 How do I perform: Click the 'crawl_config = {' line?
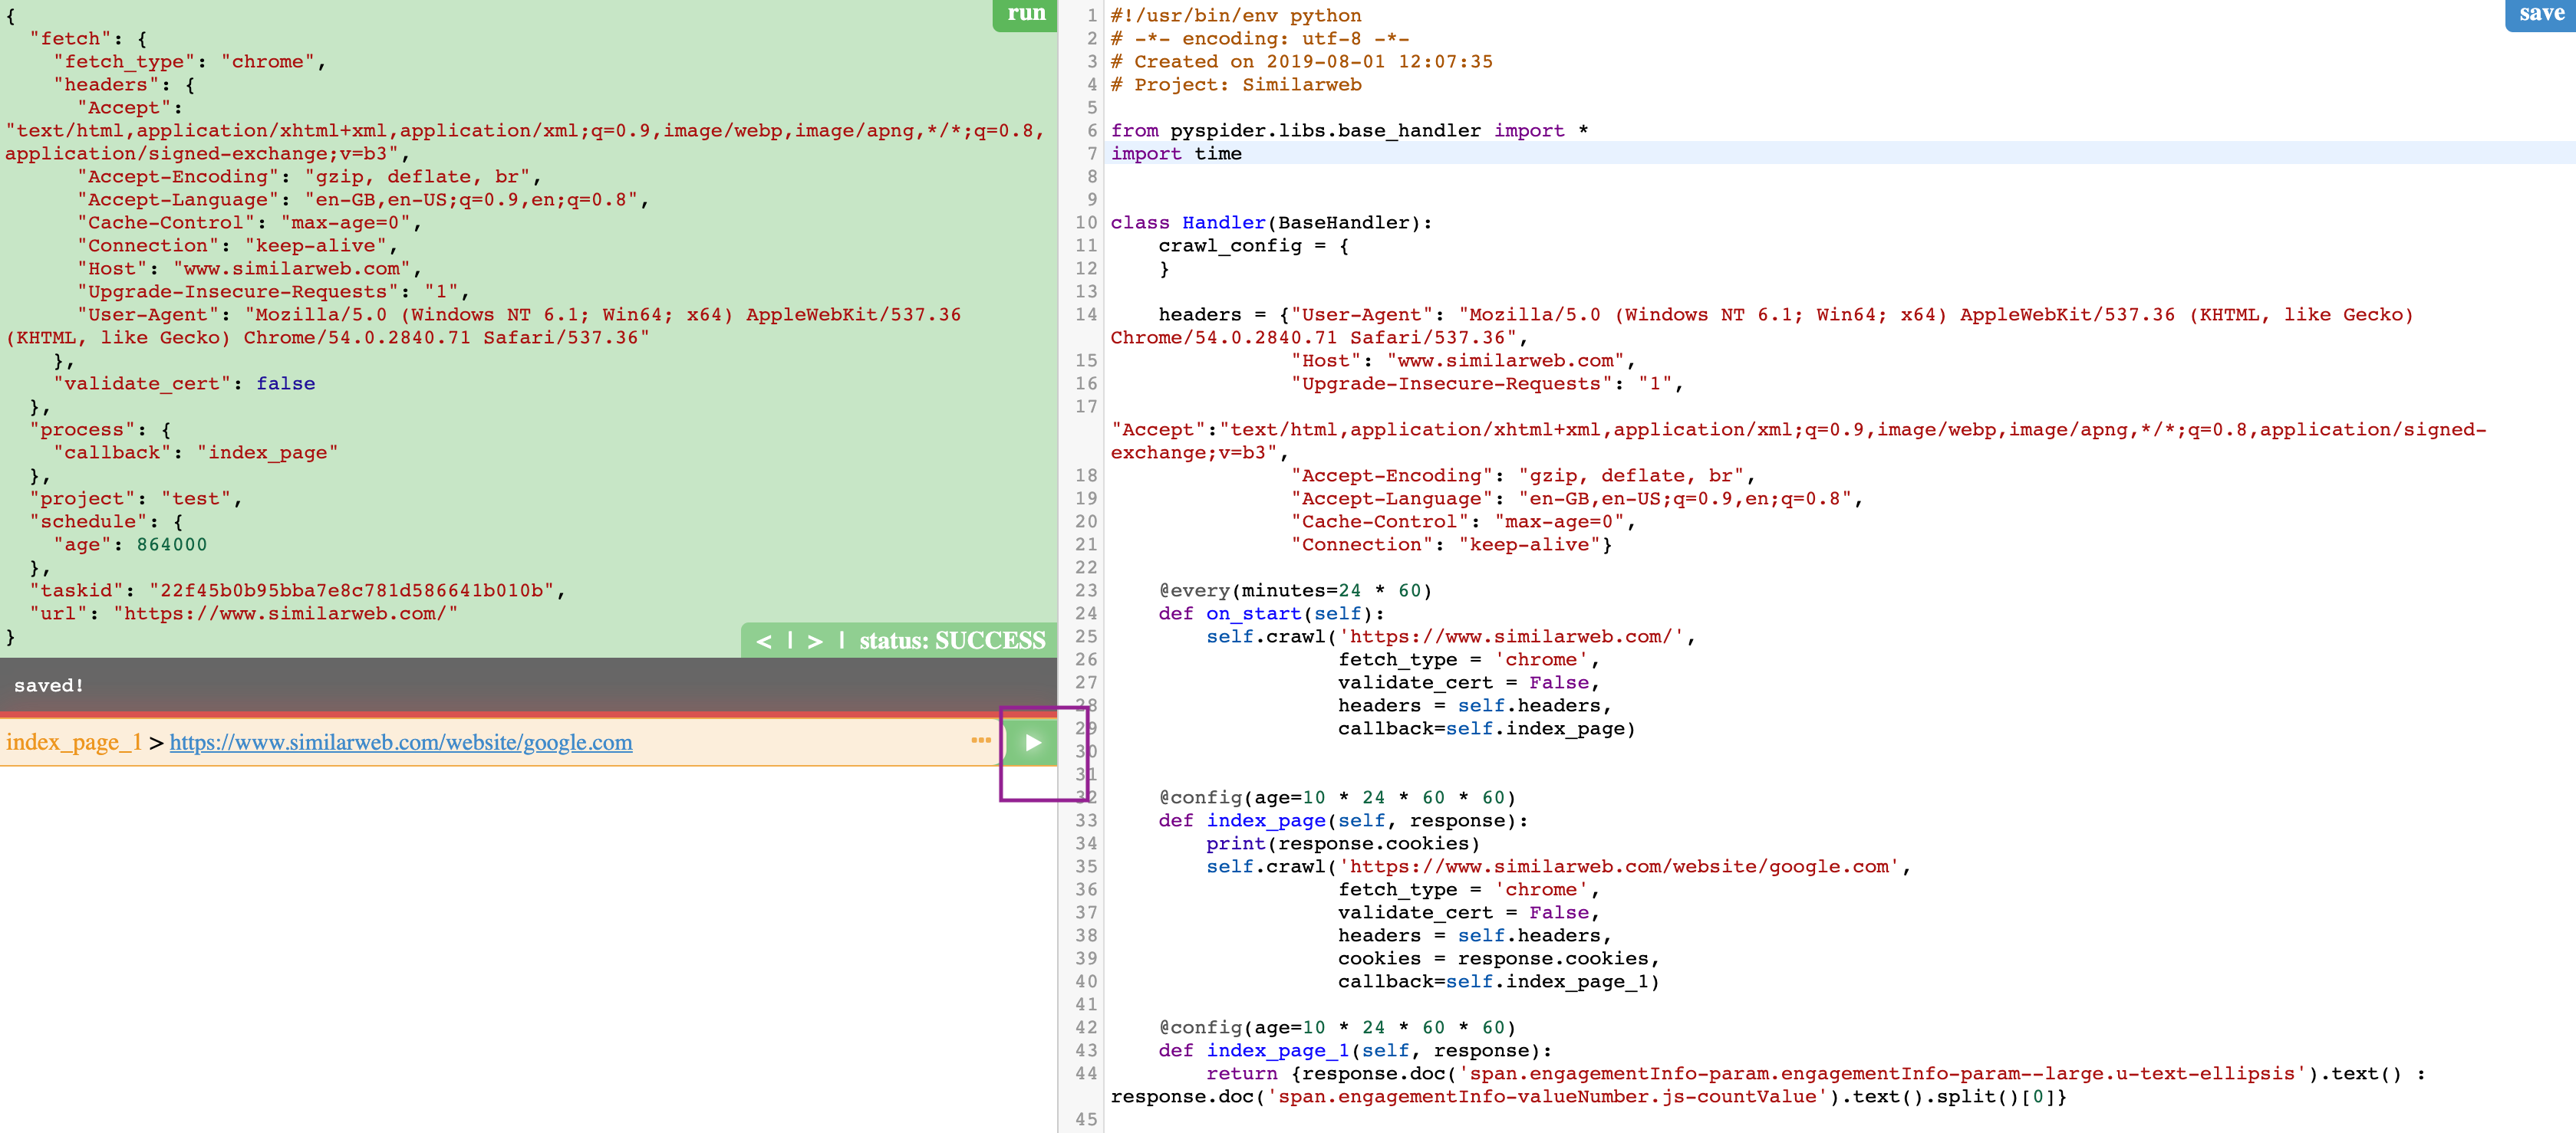click(1253, 246)
